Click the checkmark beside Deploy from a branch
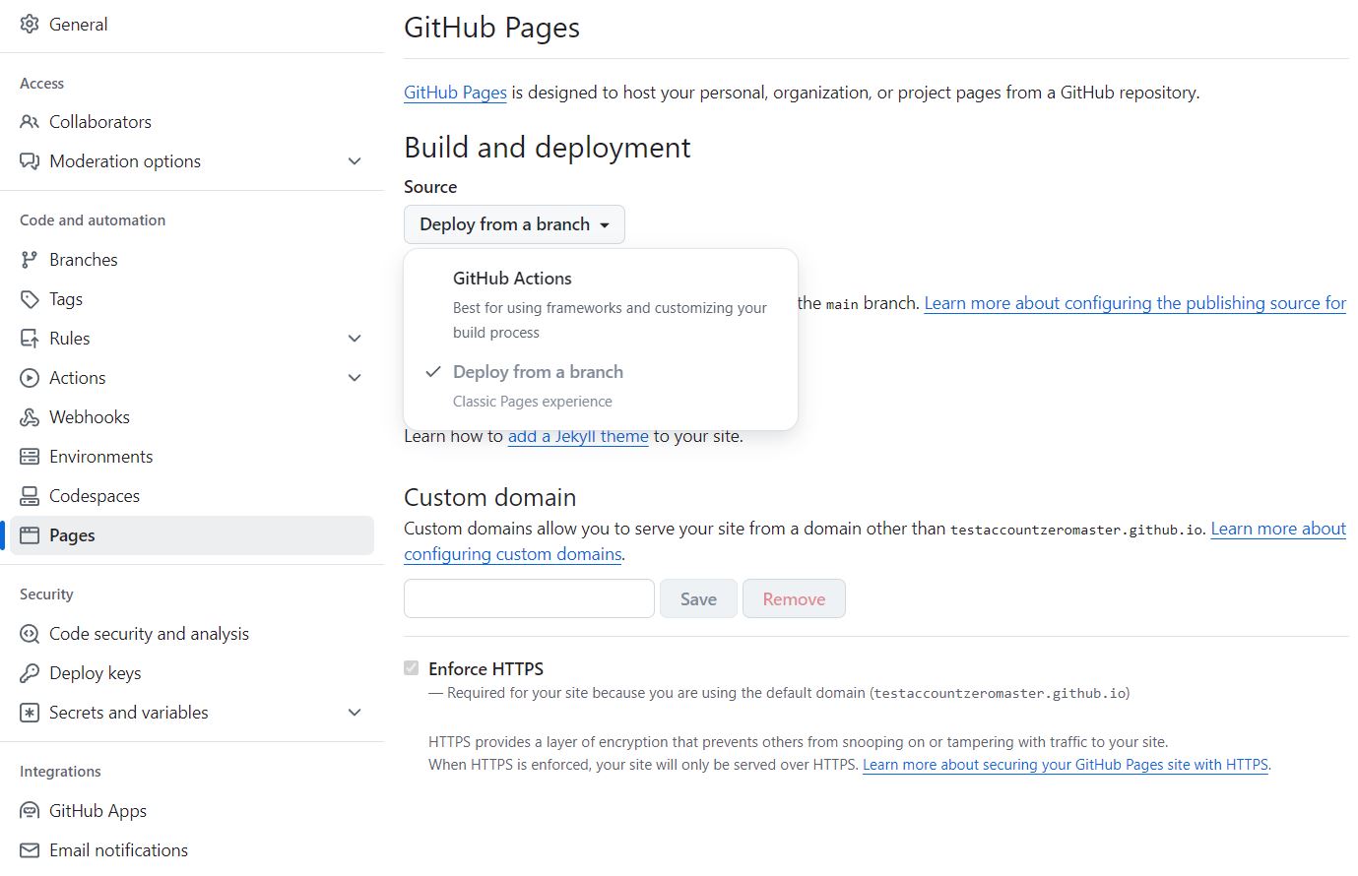The height and width of the screenshot is (876, 1358). 432,372
